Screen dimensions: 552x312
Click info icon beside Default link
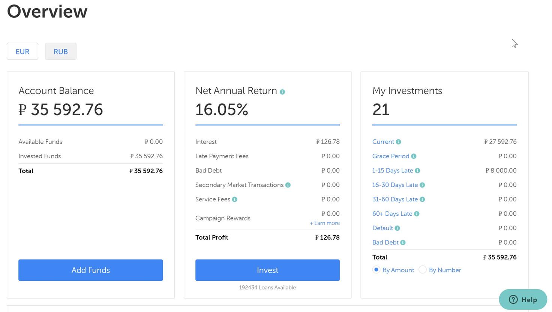pyautogui.click(x=397, y=228)
